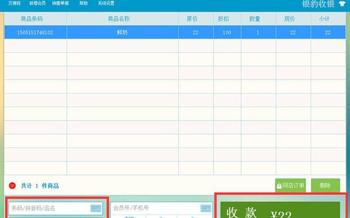This screenshot has height=218, width=350.
Task: Click the 现价 column header
Action: (293, 19)
